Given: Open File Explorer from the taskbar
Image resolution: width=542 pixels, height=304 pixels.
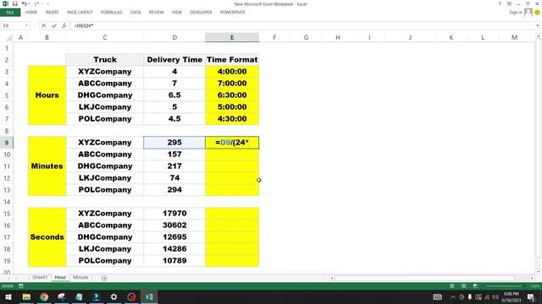Looking at the screenshot, I should click(26, 296).
